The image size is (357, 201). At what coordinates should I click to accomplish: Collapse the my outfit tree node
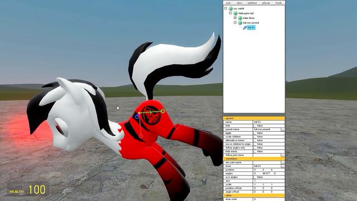pos(225,8)
